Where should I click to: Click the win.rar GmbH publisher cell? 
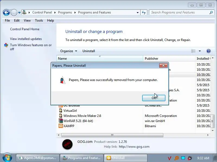(155, 121)
